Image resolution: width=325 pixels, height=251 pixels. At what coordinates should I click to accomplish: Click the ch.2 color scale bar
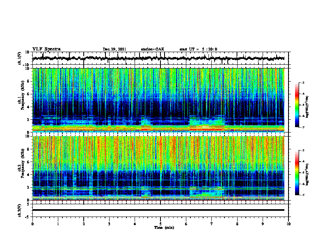coord(297,173)
